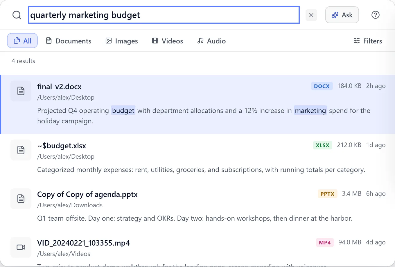Click the document icon for ~$budget.xlsx
Screen dimensions: 395x267
[x=21, y=150]
